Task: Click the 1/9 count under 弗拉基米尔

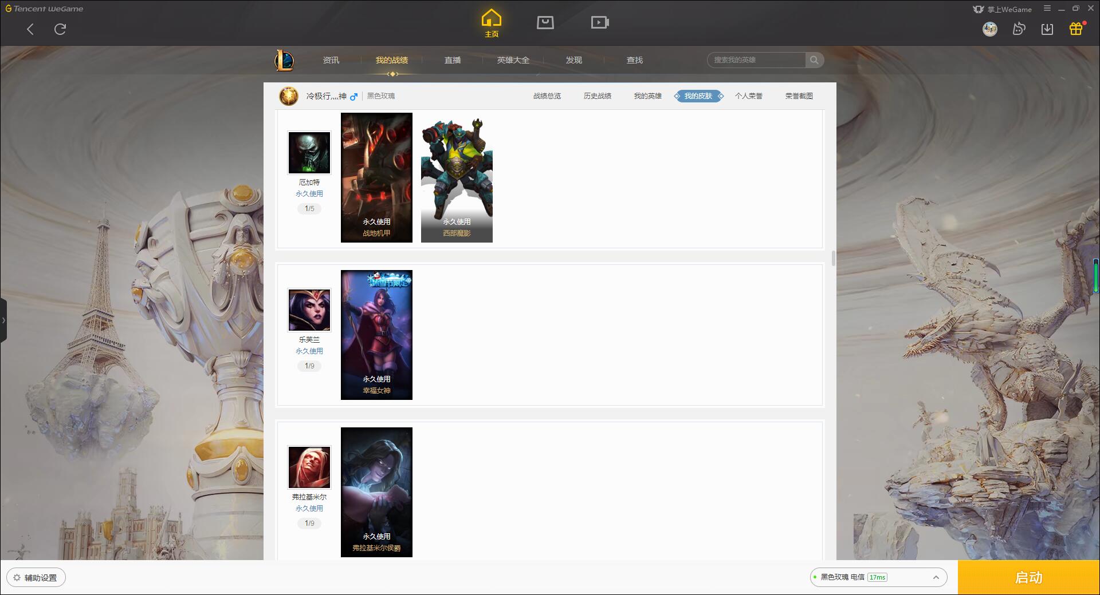Action: tap(309, 523)
